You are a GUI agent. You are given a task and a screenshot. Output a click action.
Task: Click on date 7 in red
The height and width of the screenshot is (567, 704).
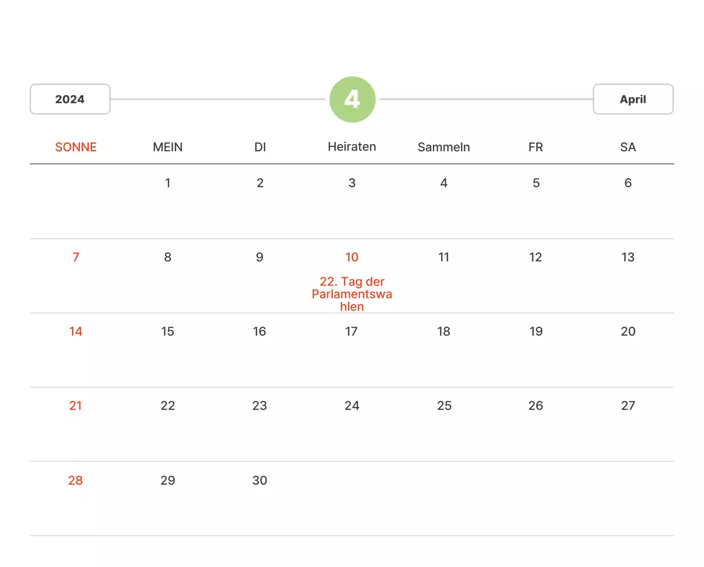click(76, 257)
